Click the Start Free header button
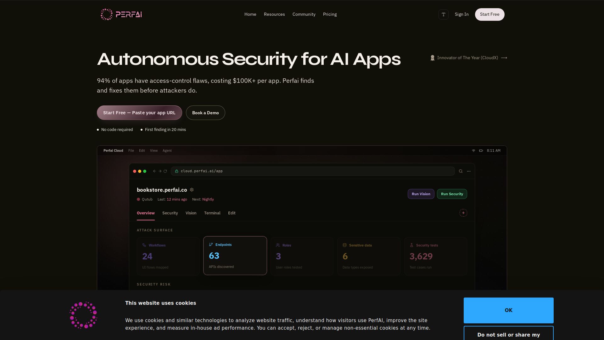 [490, 14]
